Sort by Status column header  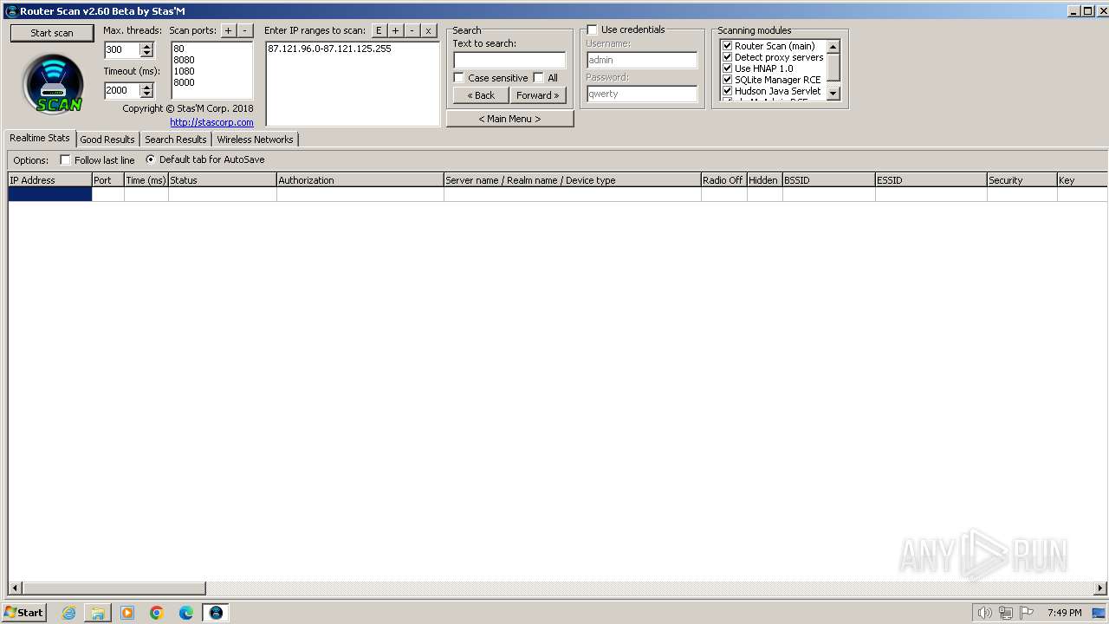click(223, 180)
